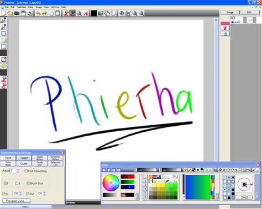Select the green gradient tool in the left toolbox
The width and height of the screenshot is (262, 209).
pyautogui.click(x=3, y=40)
